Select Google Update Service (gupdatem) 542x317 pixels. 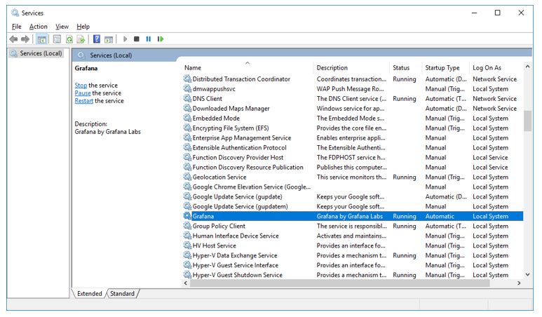[x=353, y=206]
